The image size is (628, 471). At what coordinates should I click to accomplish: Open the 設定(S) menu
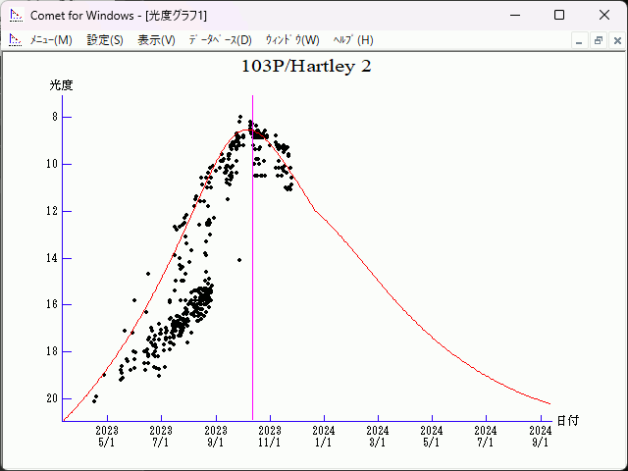105,40
